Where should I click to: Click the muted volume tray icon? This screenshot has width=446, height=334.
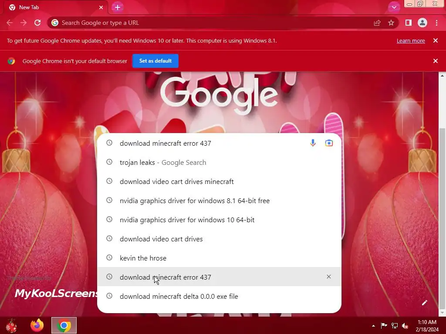click(405, 326)
